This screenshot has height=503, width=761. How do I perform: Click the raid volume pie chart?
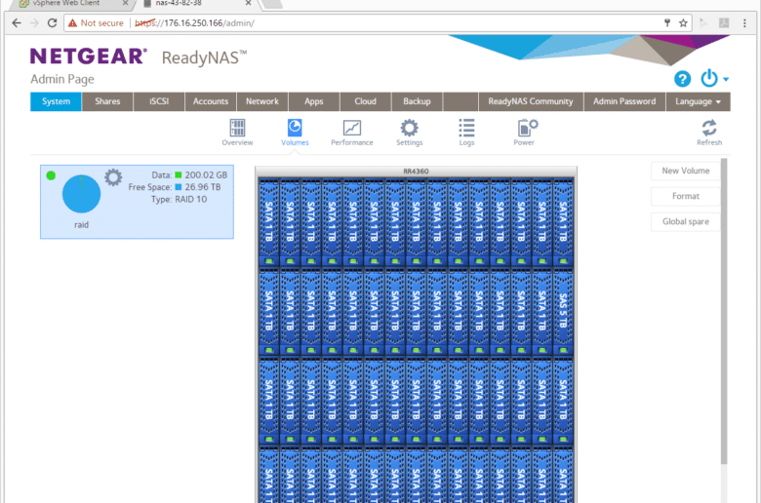82,194
